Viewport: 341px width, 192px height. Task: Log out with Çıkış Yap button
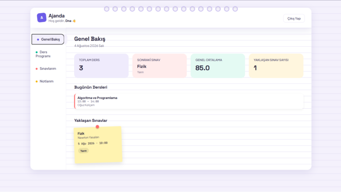tap(294, 19)
